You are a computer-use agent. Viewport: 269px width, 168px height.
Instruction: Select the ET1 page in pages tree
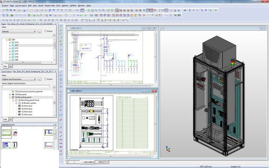coord(17,45)
